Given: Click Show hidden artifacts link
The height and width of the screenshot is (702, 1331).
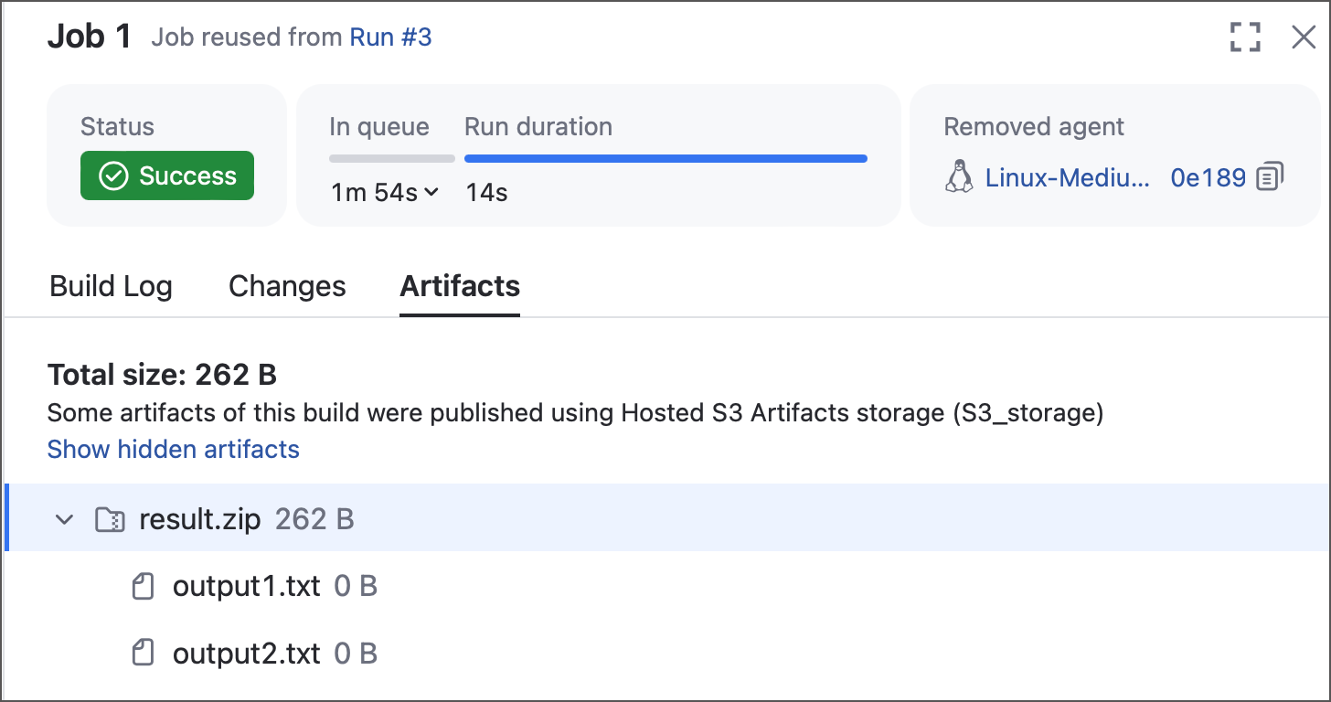Looking at the screenshot, I should tap(174, 450).
